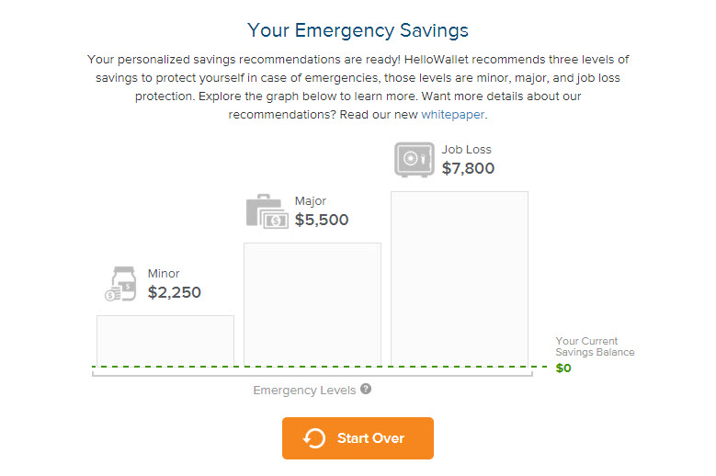Click the Job Loss safe icon
The image size is (716, 476).
[414, 159]
